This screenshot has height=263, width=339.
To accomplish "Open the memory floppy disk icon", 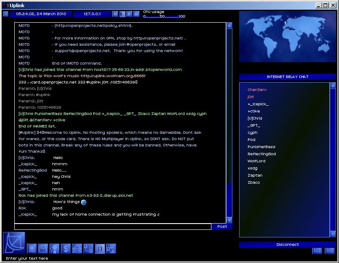I will click(43, 249).
